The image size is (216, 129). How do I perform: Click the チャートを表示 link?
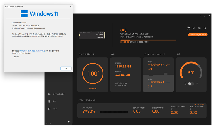(200, 104)
